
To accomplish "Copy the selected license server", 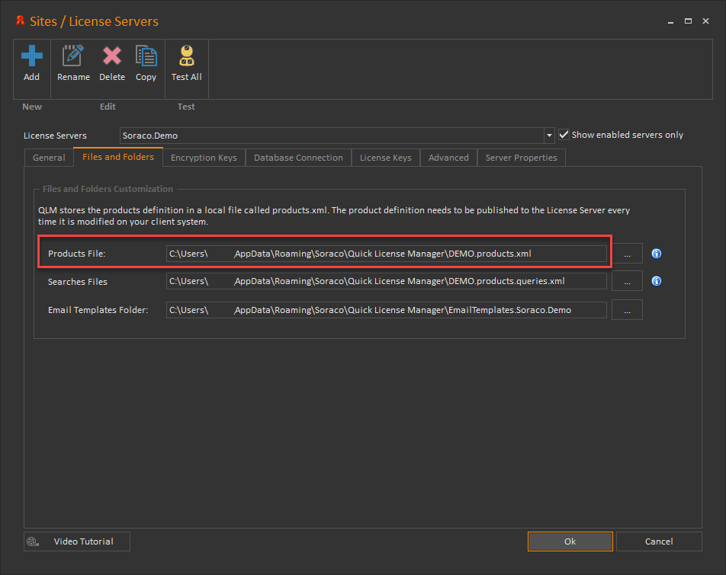I will tap(146, 63).
